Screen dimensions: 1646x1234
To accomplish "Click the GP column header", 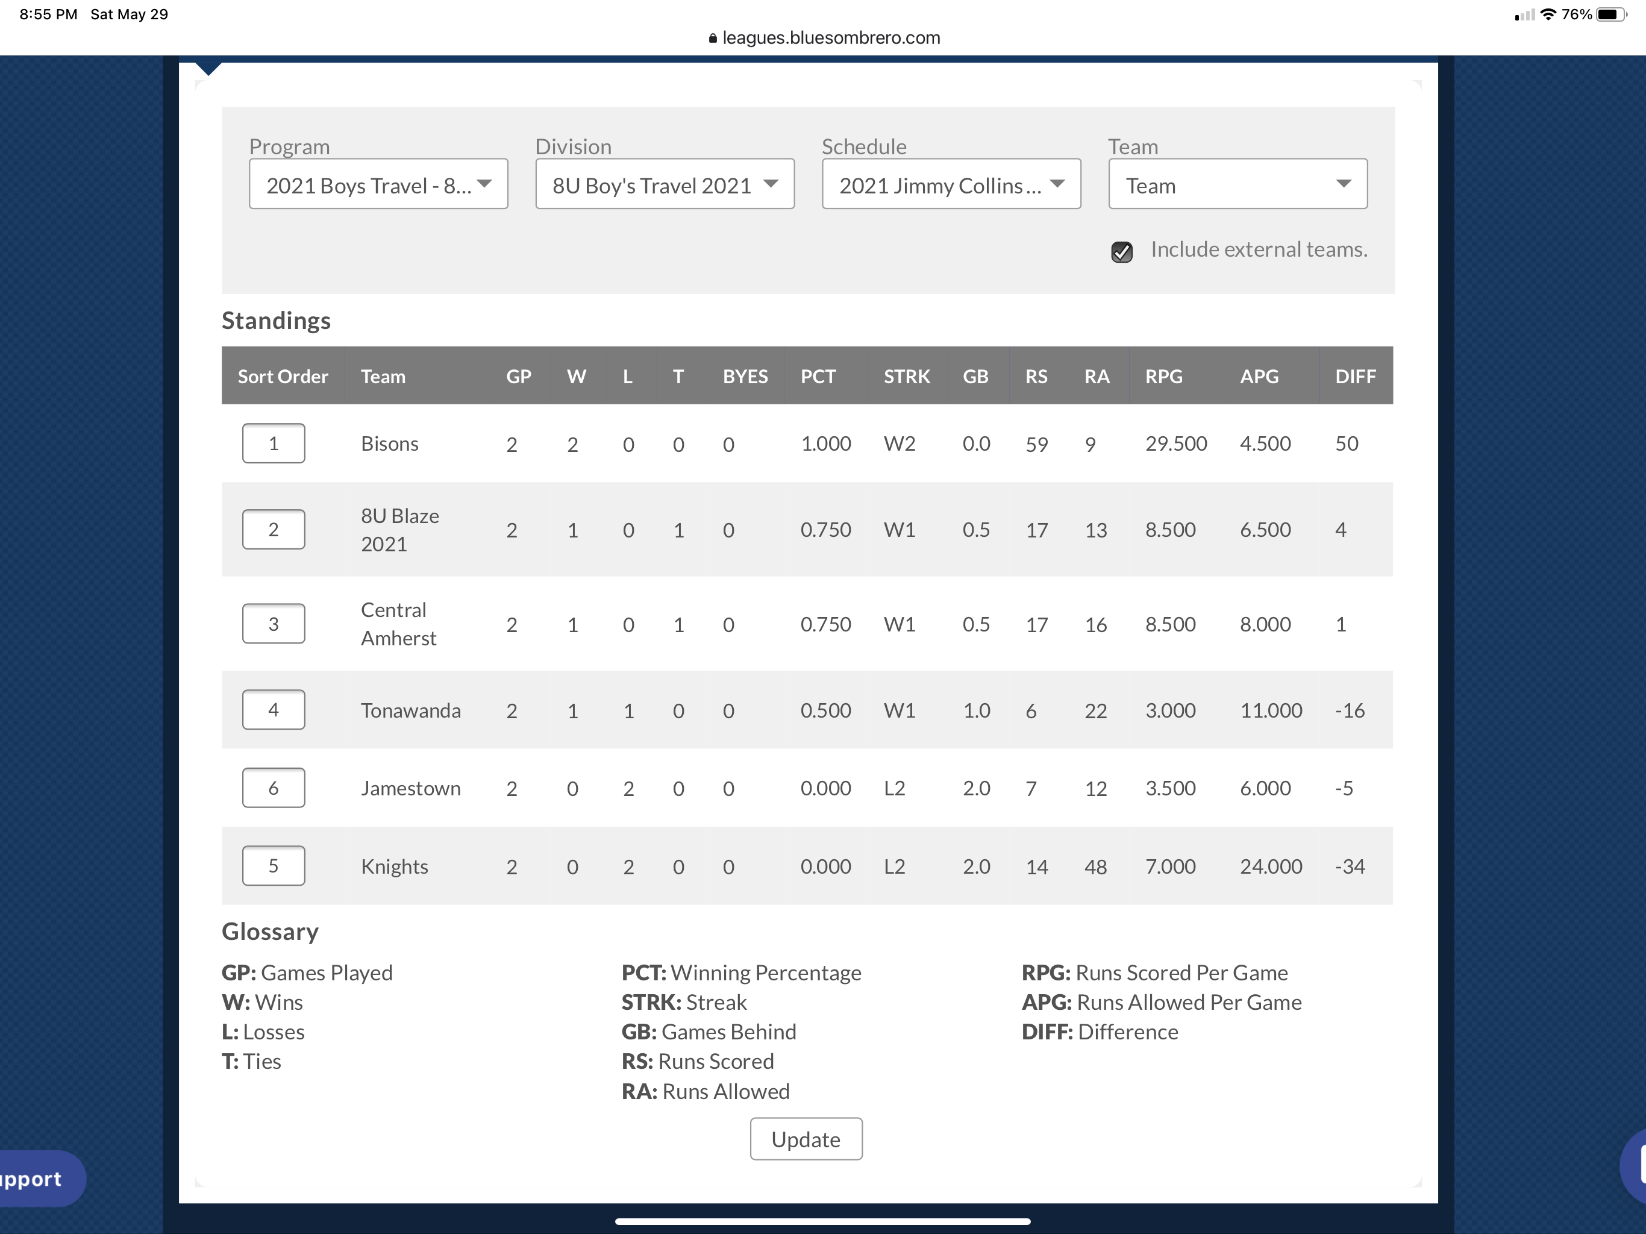I will point(519,377).
